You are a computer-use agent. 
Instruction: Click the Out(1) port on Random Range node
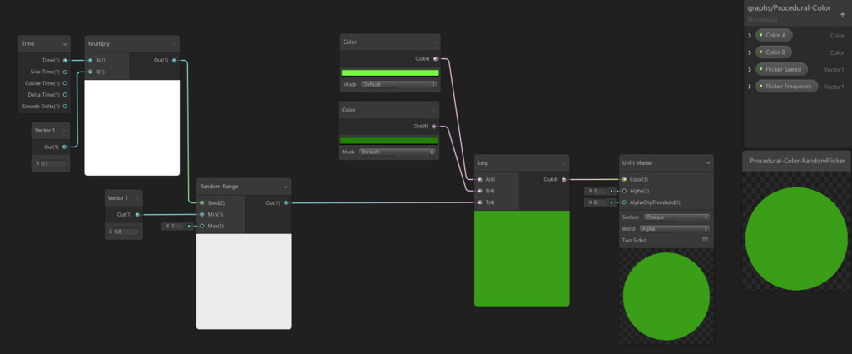(286, 203)
